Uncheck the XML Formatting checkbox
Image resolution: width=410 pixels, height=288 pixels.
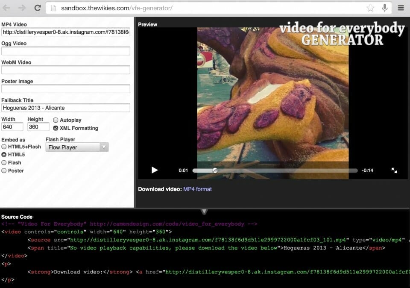tap(56, 128)
